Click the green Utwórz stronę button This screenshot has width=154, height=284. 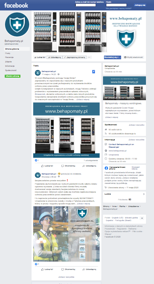13,76
